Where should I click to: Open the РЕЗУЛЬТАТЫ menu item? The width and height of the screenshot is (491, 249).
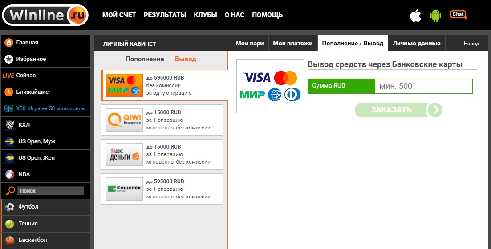click(x=165, y=15)
